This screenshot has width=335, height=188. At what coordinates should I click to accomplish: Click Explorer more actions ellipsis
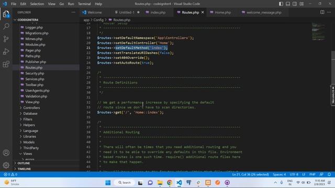73,13
